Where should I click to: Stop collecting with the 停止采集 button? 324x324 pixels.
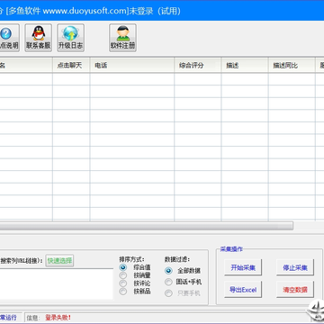coord(295,267)
